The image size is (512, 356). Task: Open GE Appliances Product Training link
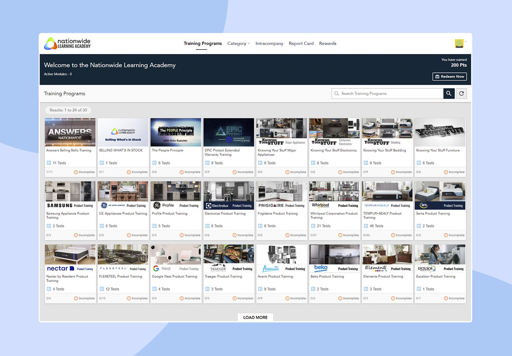123,214
